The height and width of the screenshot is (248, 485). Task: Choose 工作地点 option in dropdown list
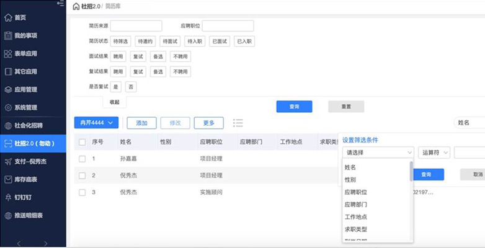coord(355,217)
